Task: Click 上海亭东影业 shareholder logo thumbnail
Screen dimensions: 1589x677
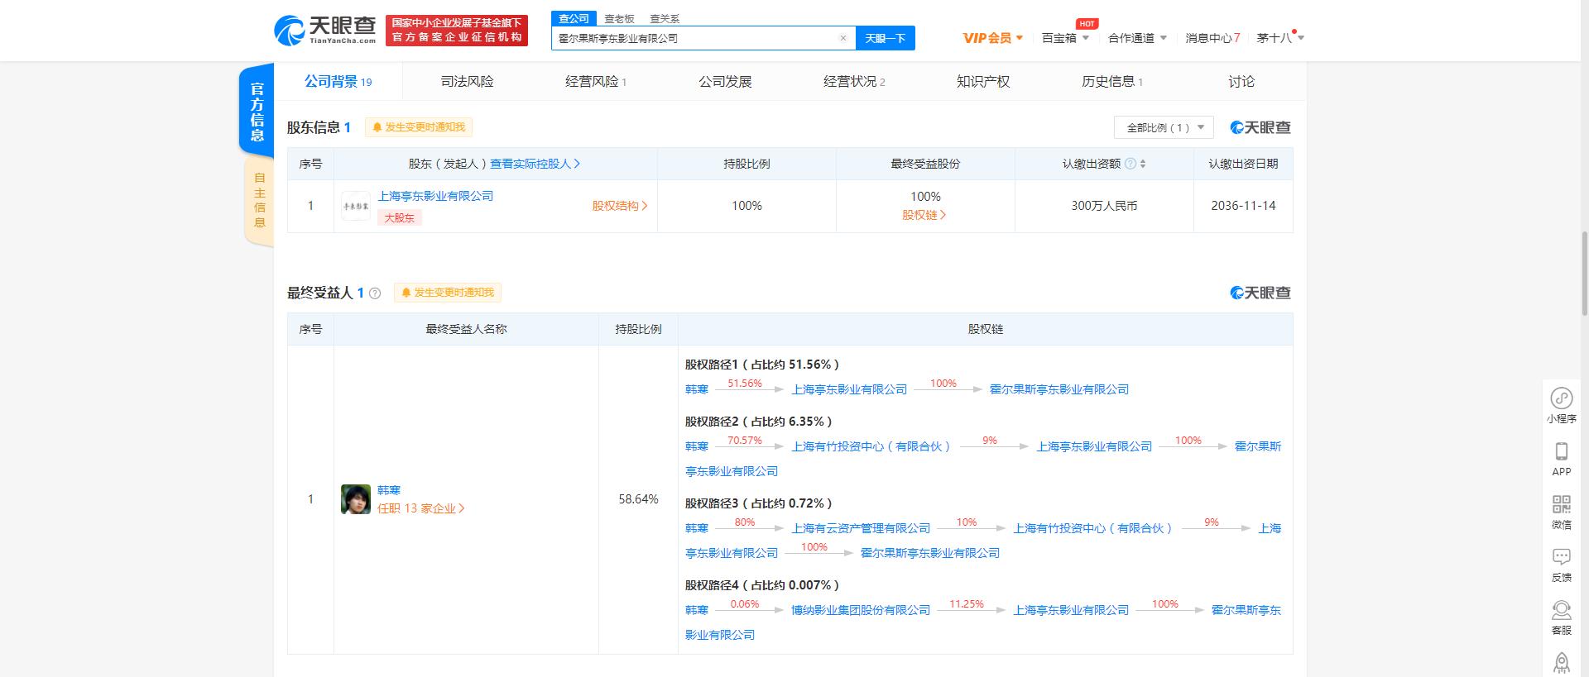Action: pos(356,206)
